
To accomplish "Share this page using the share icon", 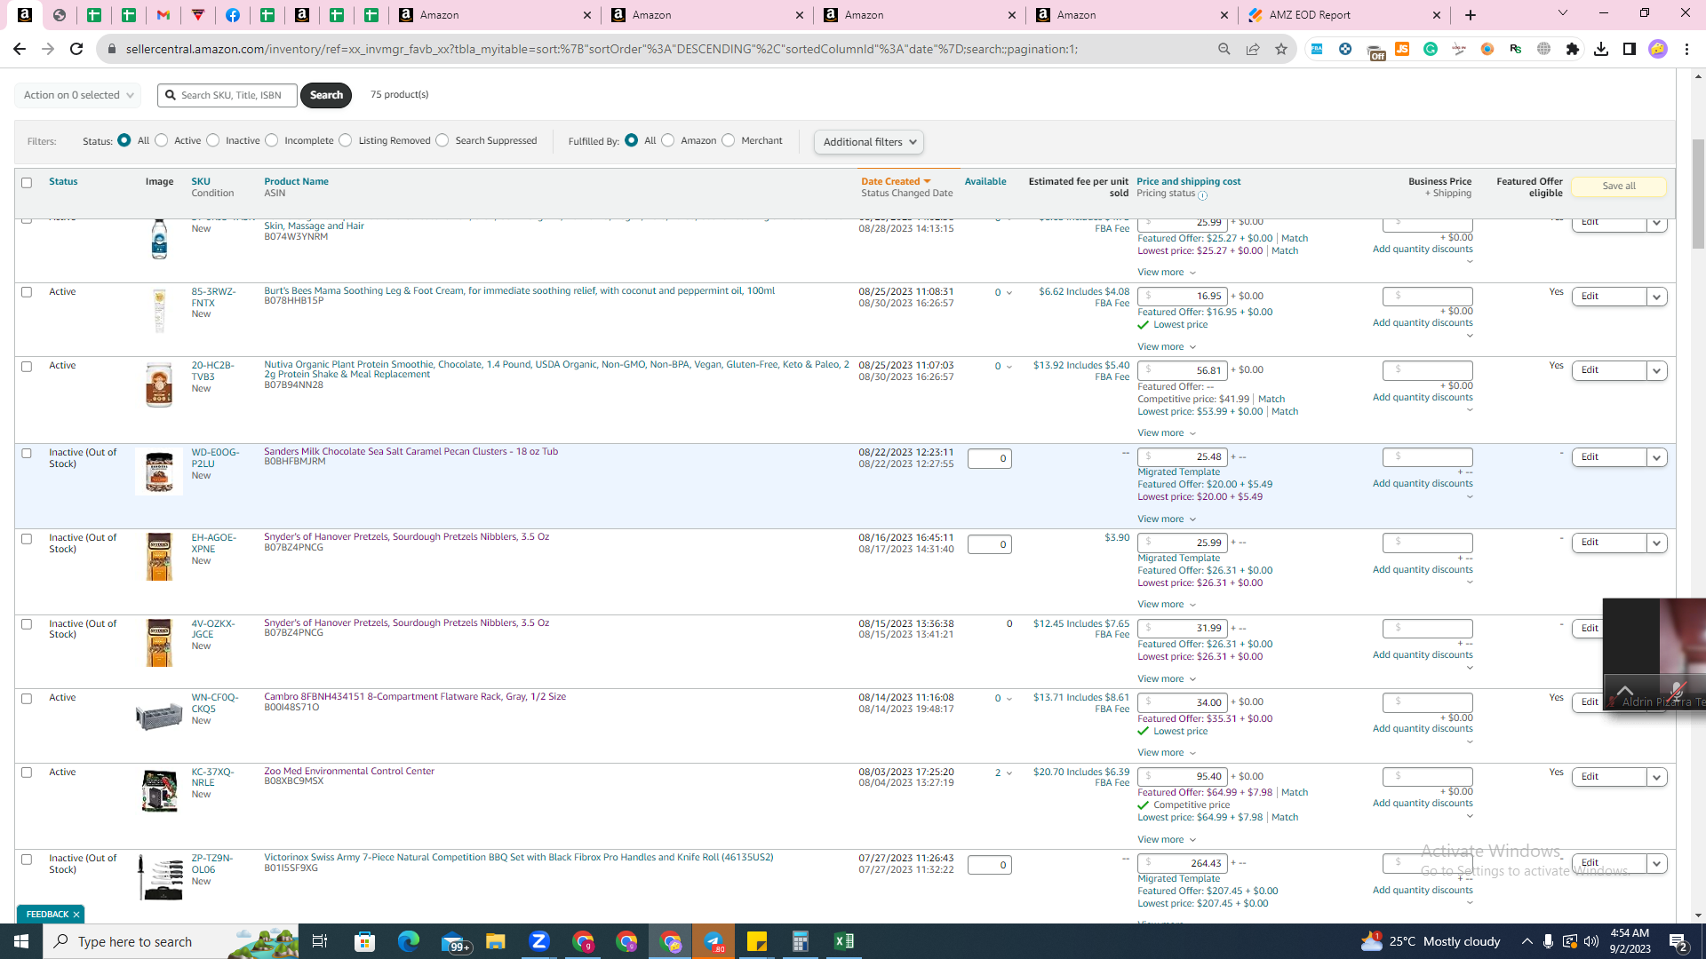I will (x=1253, y=49).
